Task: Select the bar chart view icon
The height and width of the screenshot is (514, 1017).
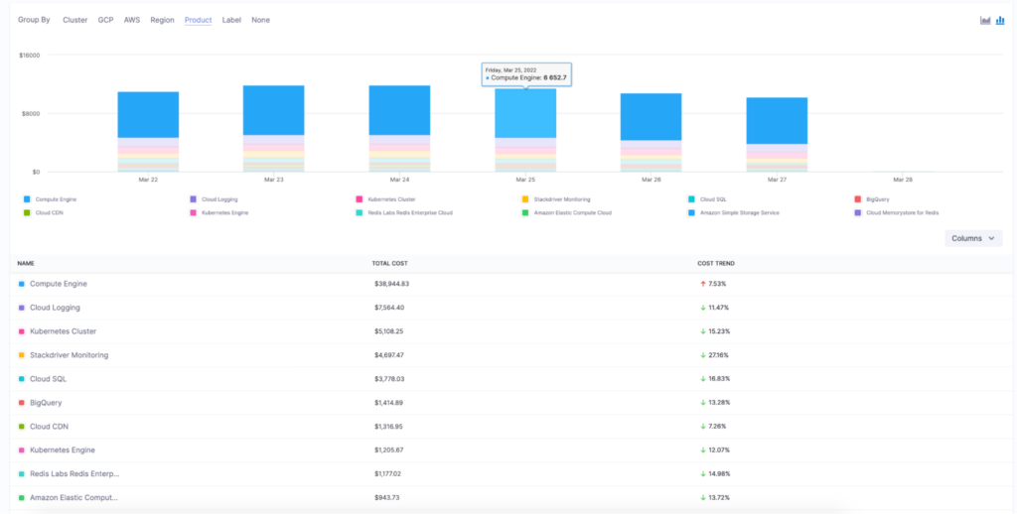Action: [1000, 21]
